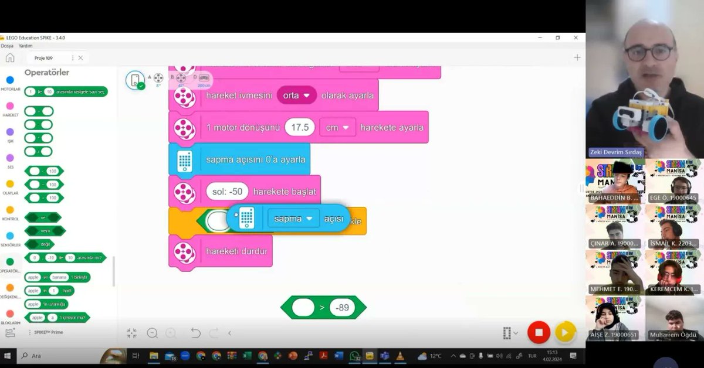This screenshot has width=704, height=368.
Task: Close the Proje 109 tab
Action: tap(80, 57)
